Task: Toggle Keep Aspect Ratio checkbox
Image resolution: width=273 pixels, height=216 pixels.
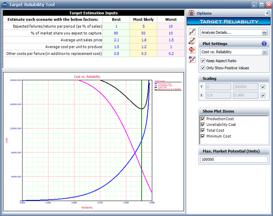Action: (x=203, y=60)
